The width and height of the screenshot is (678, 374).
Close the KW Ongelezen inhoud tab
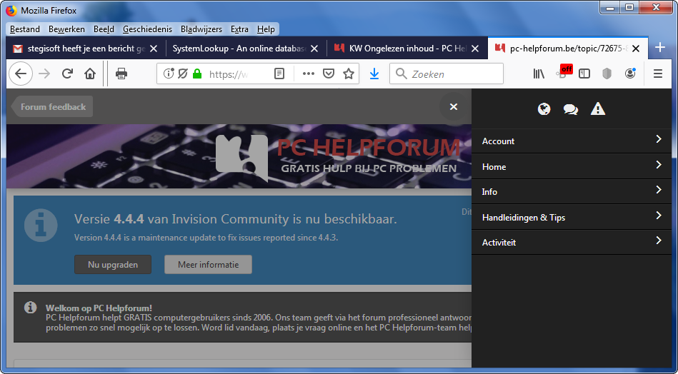click(x=475, y=49)
